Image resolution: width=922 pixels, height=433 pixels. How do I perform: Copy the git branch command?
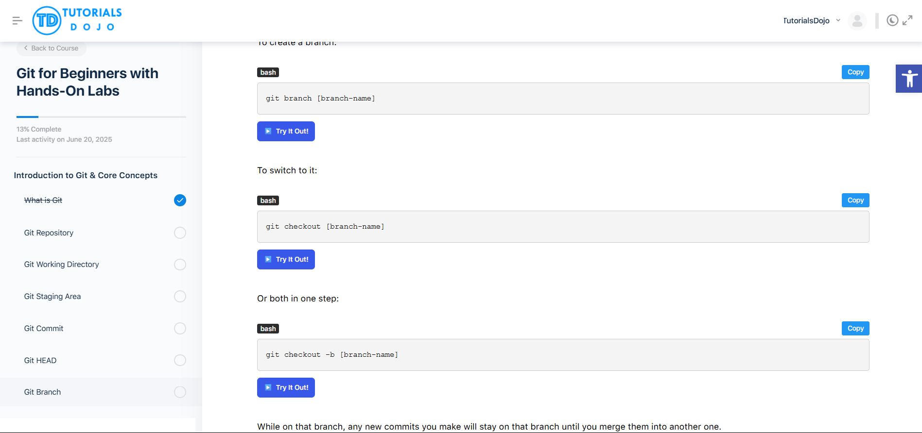[855, 72]
